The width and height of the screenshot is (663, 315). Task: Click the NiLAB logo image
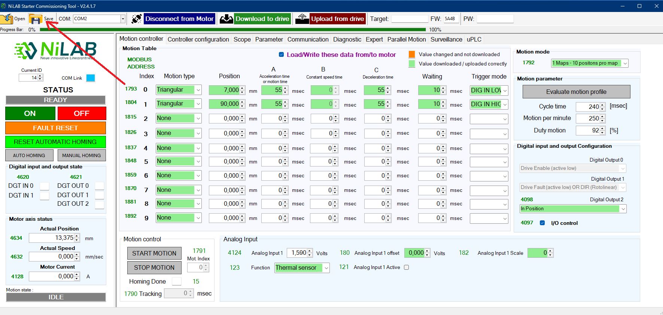coord(55,51)
